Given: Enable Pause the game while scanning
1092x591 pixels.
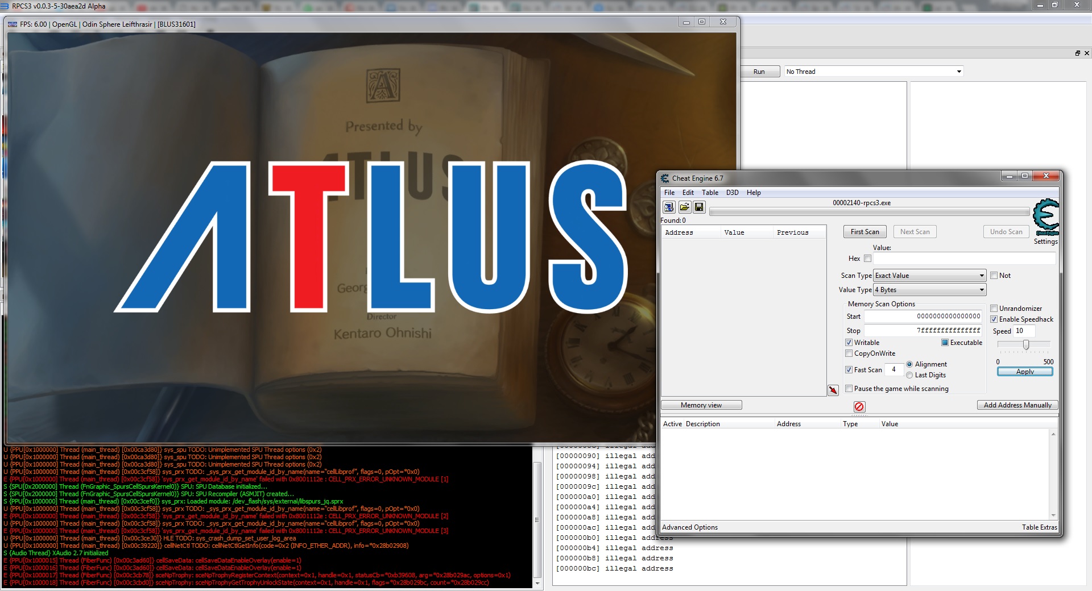Looking at the screenshot, I should [849, 389].
